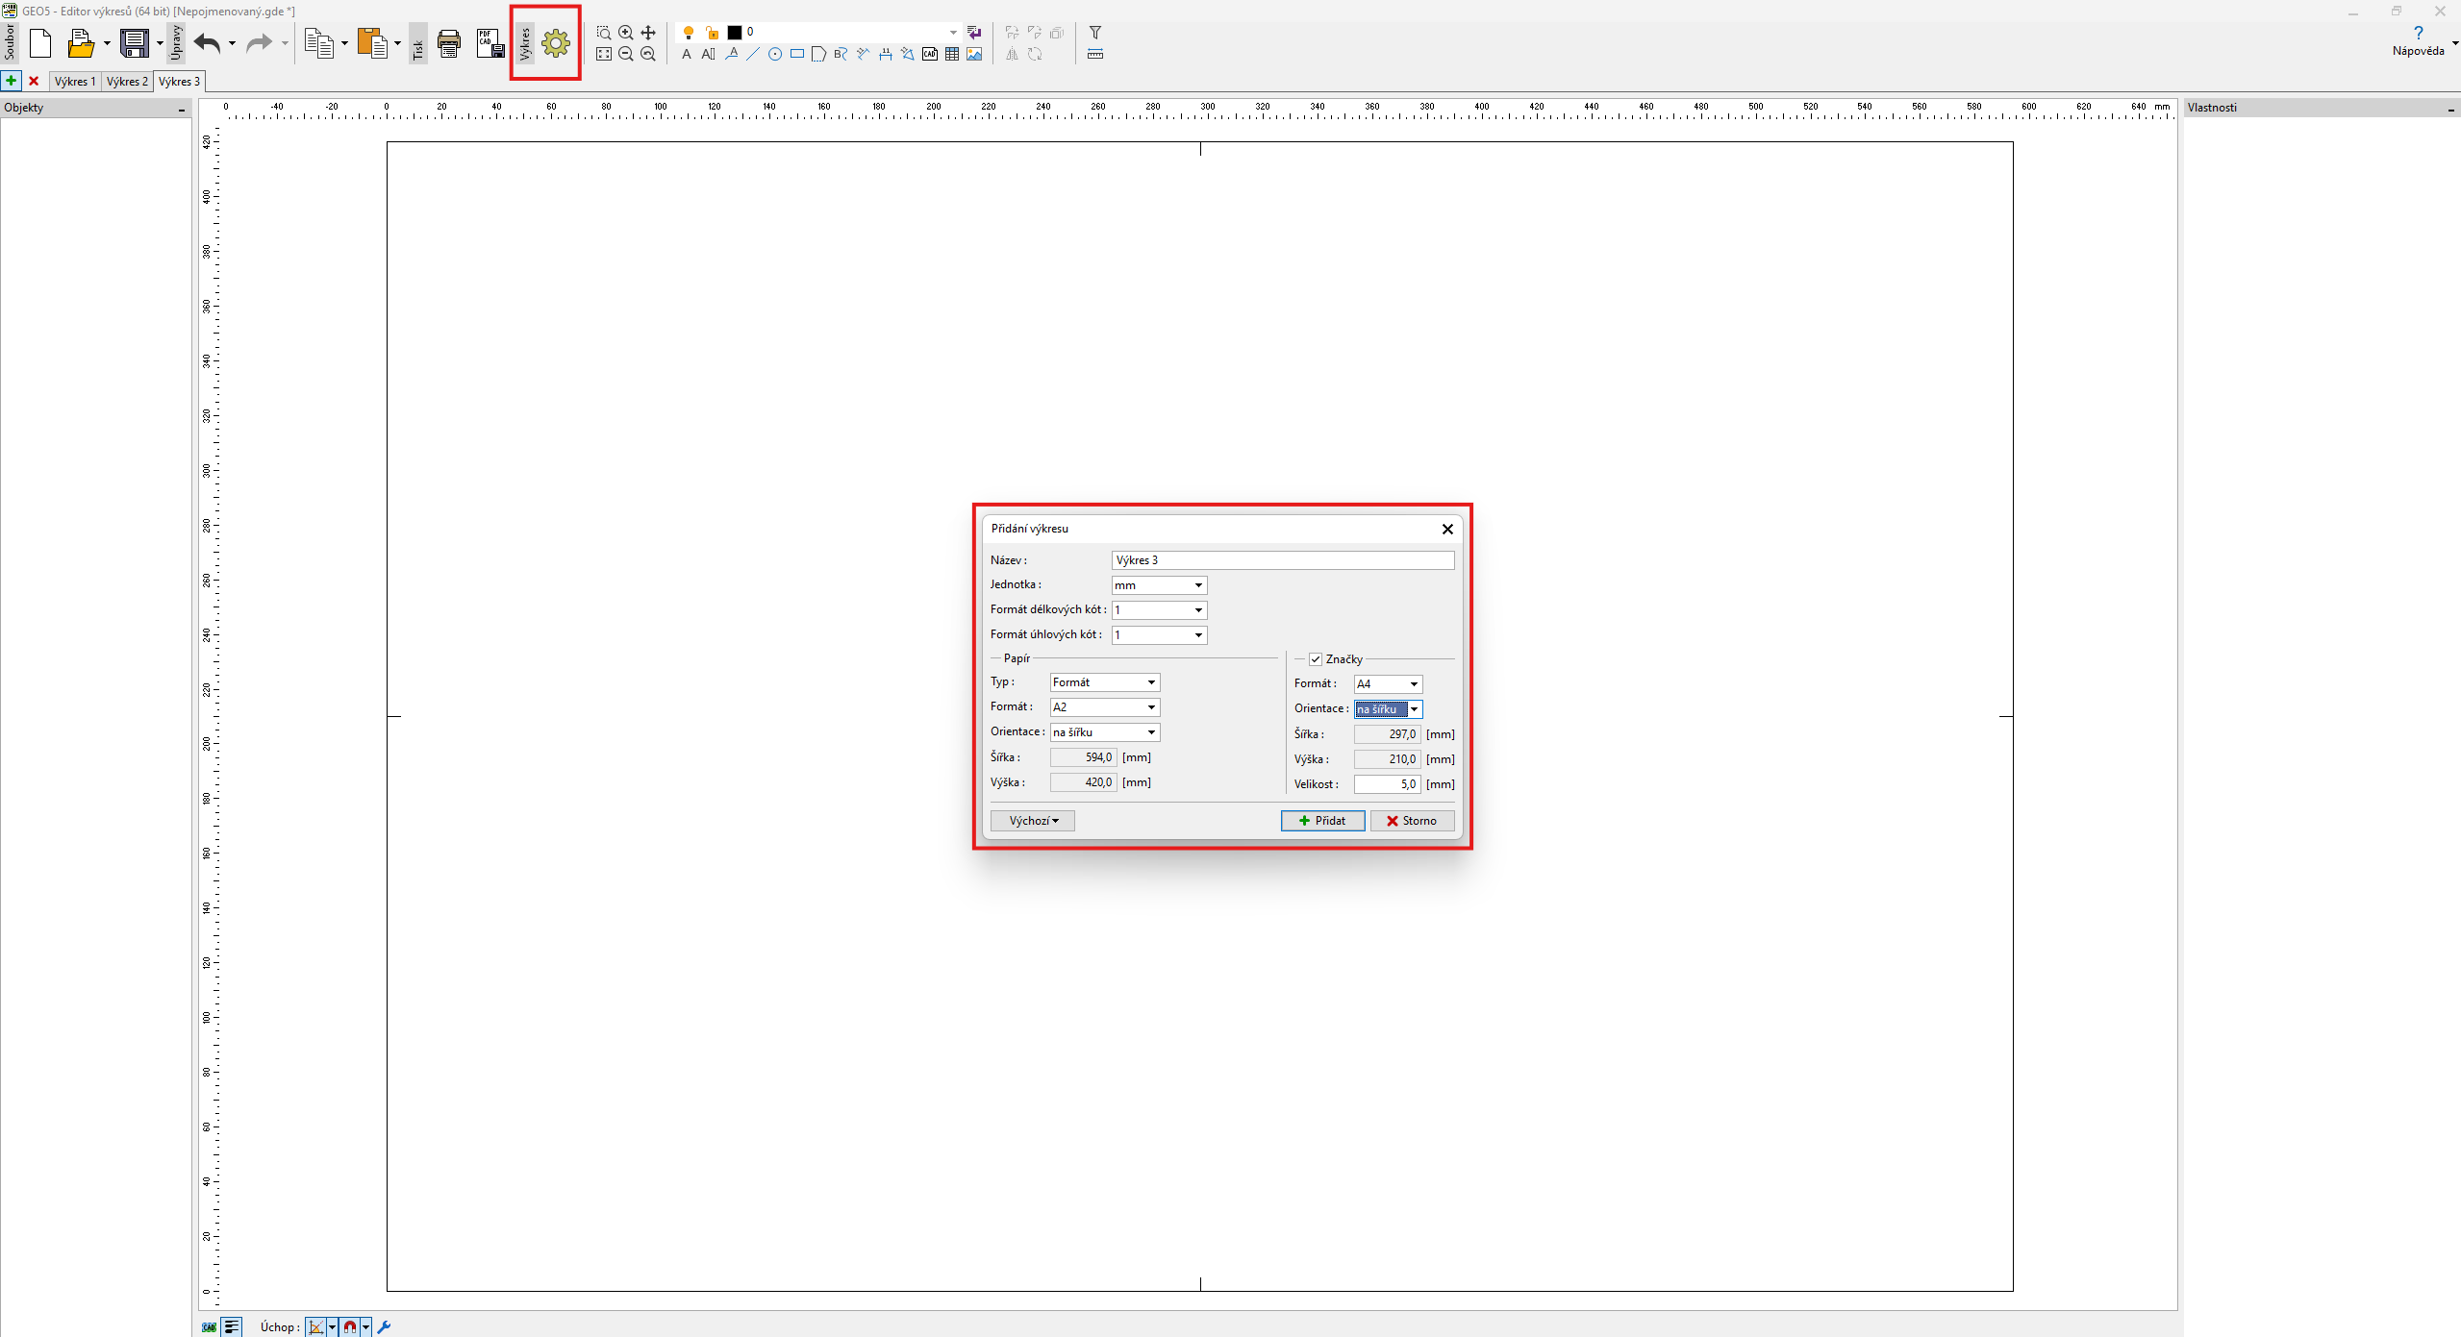Toggle the layer lightbulb visibility icon
Screen dimensions: 2461x1337
click(x=688, y=33)
